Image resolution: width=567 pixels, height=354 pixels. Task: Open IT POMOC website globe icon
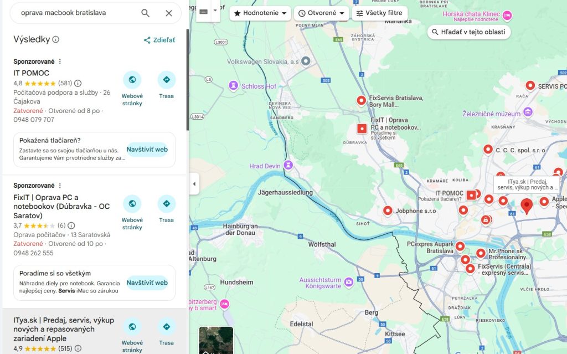(132, 80)
